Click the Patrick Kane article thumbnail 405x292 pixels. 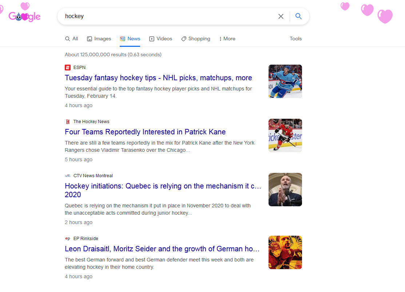[x=285, y=135]
